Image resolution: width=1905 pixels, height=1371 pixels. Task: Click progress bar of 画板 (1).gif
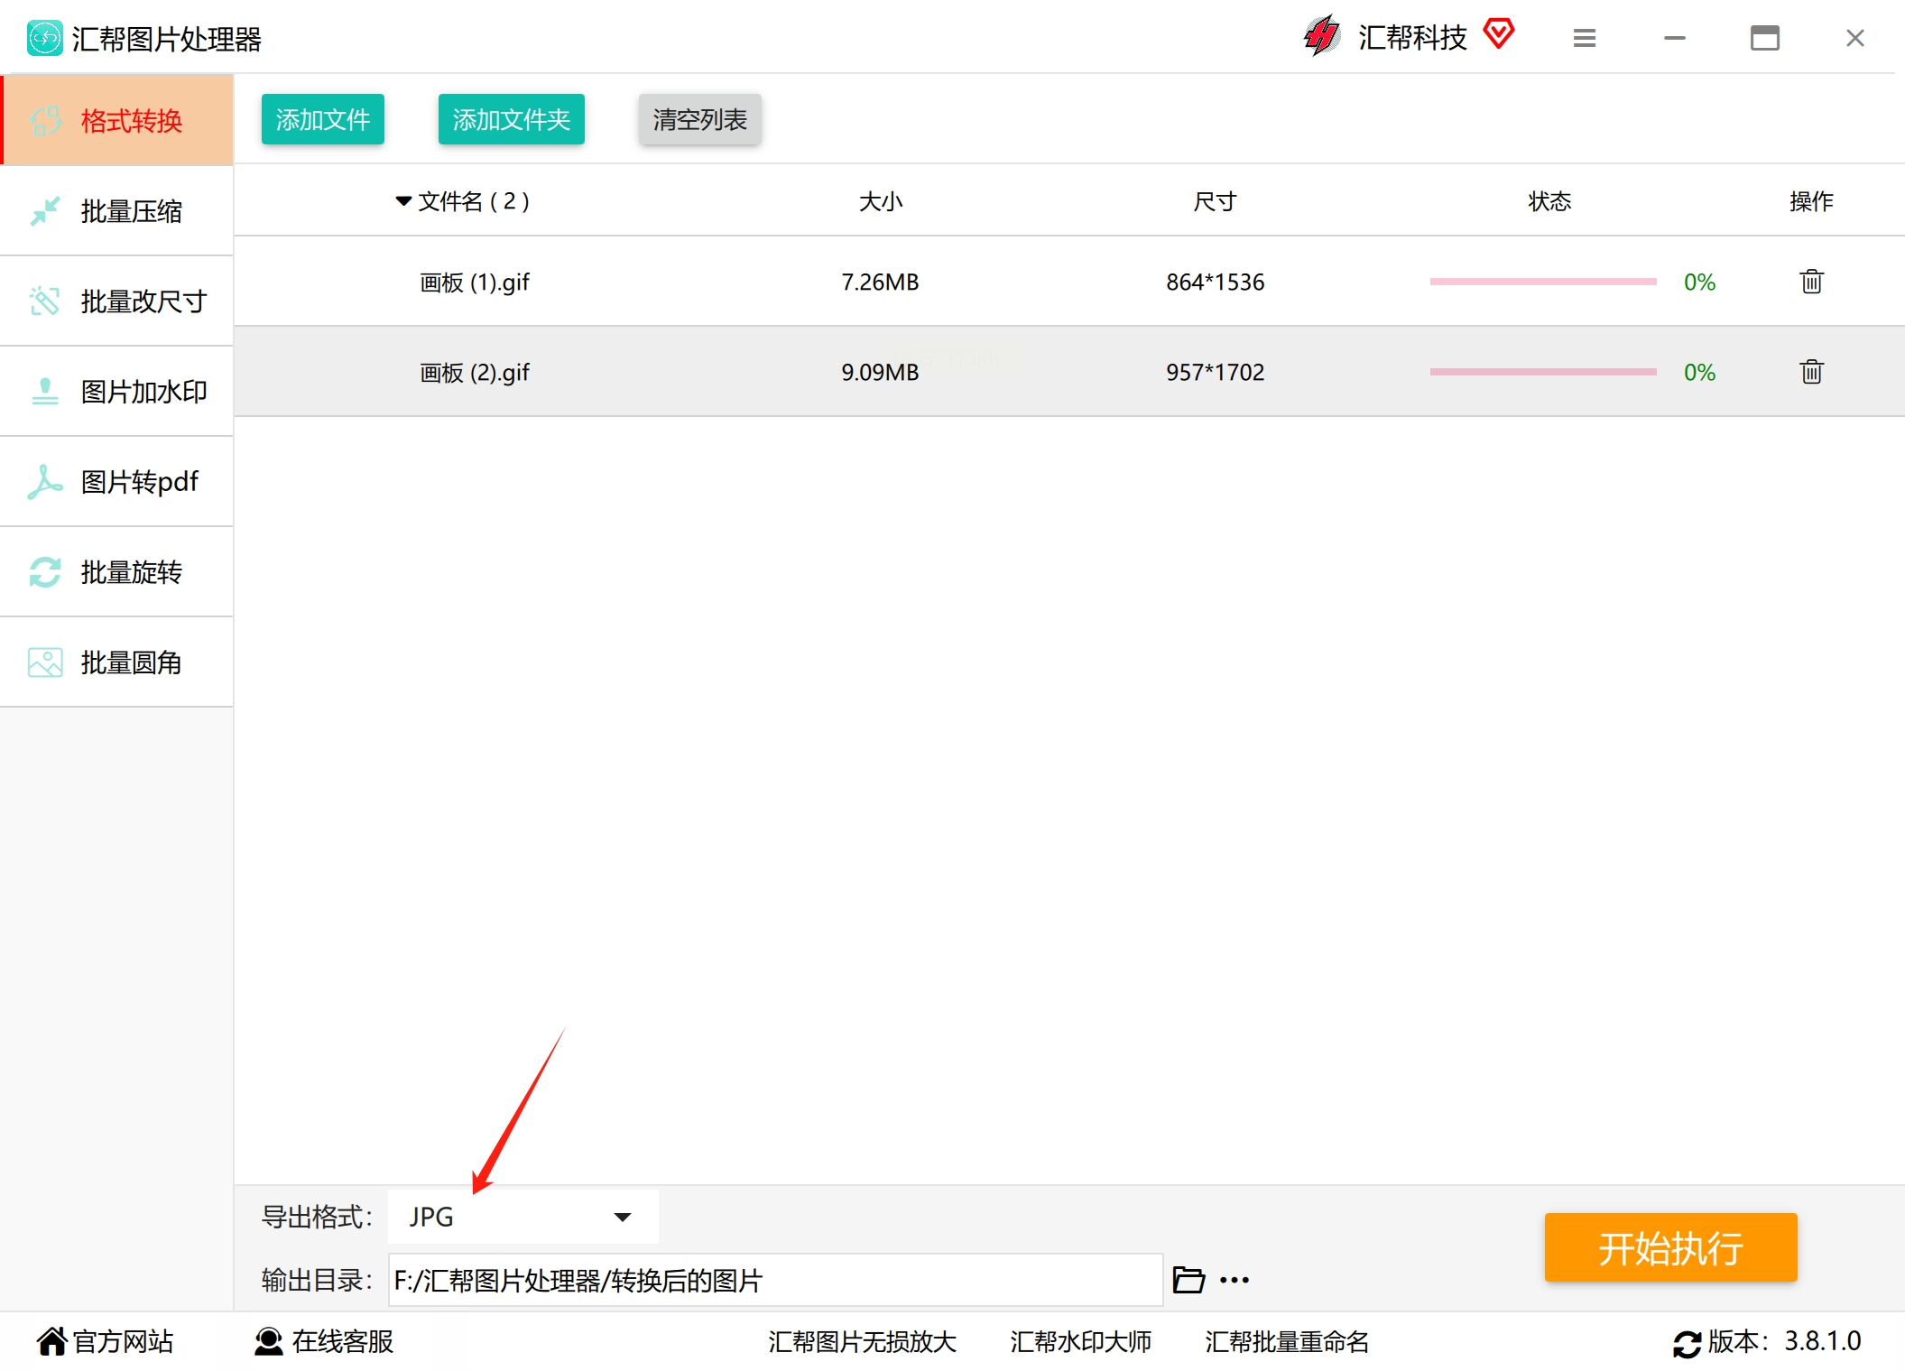(1542, 282)
